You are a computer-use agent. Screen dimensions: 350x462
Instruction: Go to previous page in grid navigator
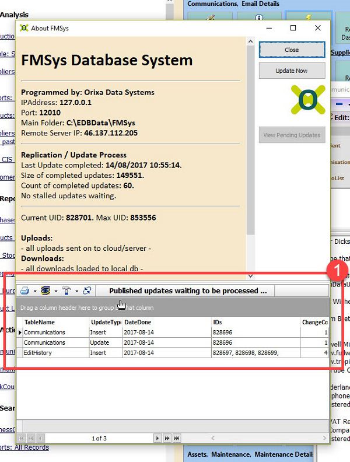pos(31,438)
